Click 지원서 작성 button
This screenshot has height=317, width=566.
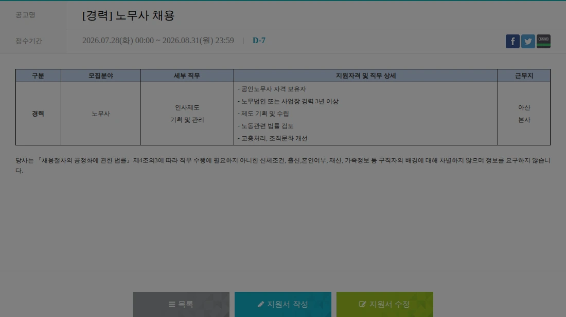pos(283,304)
